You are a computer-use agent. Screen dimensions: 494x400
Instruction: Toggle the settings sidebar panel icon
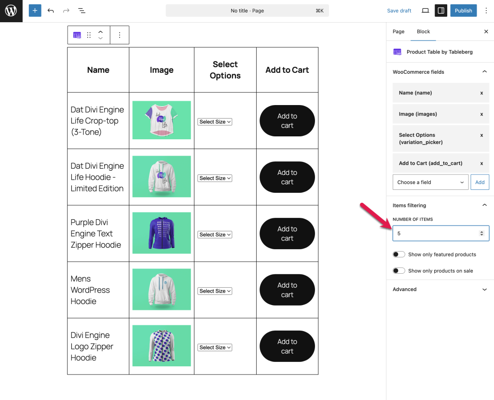click(441, 11)
